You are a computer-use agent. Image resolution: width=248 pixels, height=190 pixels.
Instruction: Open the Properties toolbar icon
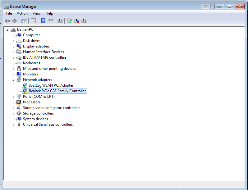(x=33, y=21)
